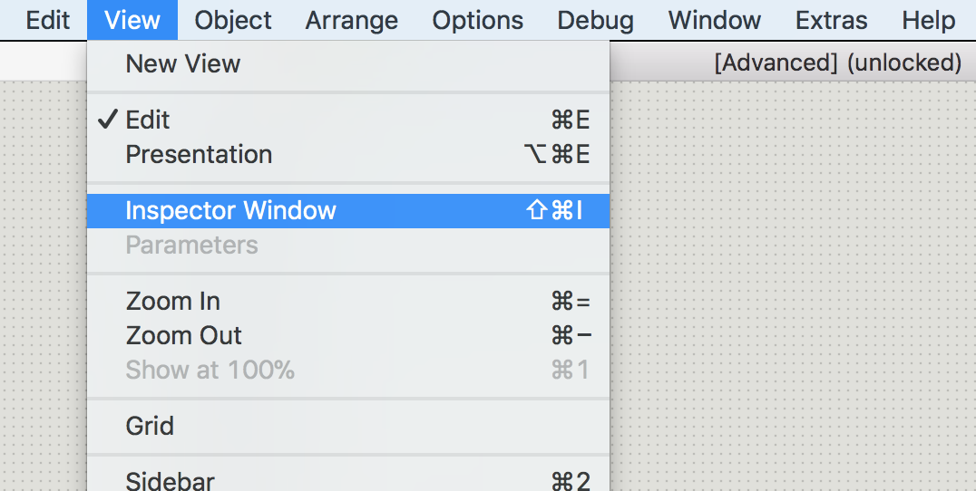This screenshot has width=976, height=491.
Task: Open the Inspector Window
Action: [x=348, y=211]
